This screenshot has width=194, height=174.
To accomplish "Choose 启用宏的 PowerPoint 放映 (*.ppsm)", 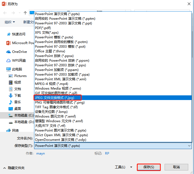I will [113, 61].
